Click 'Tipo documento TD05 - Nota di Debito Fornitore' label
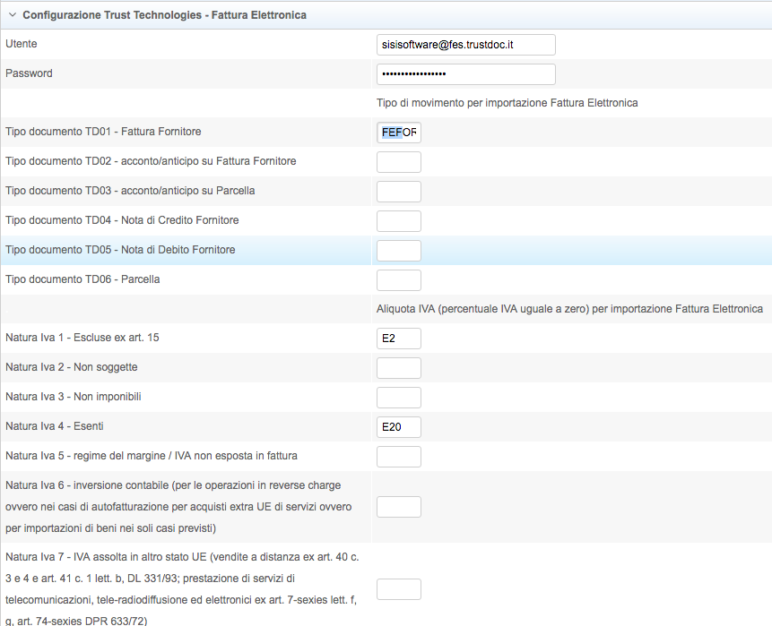Viewport: 772px width, 626px height. click(120, 249)
